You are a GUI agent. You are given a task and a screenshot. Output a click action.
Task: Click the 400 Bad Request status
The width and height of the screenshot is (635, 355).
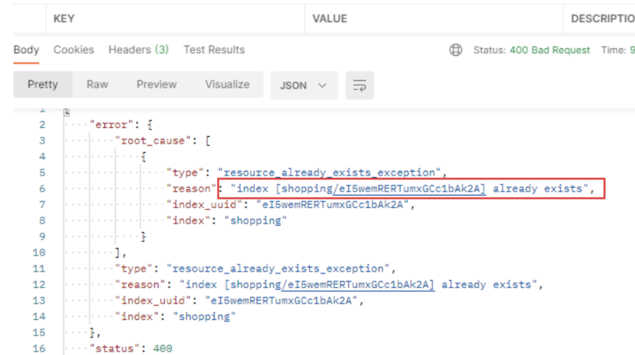point(549,50)
